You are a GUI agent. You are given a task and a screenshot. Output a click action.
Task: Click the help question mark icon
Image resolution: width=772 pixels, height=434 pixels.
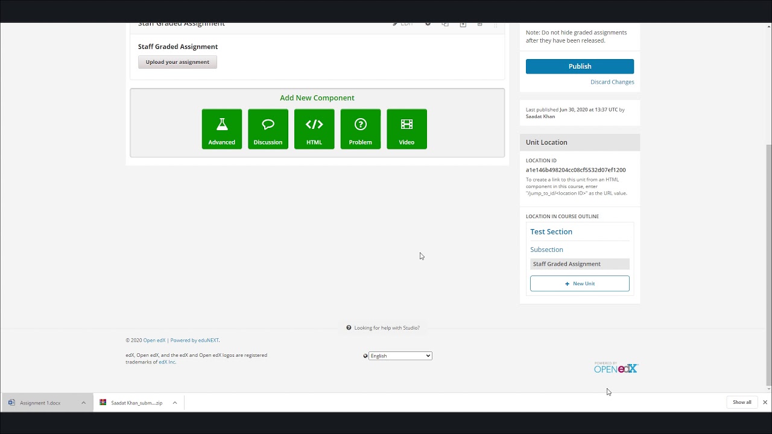tap(349, 328)
